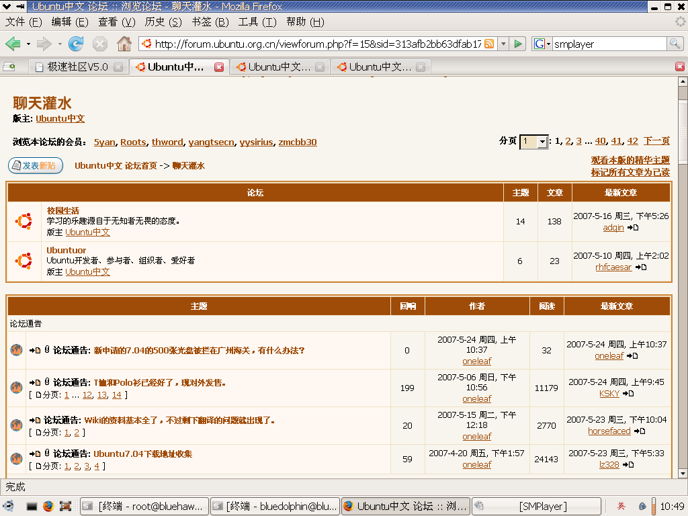Open the 编辑 (E) menu
Viewport: 688px width, 516px height.
pos(70,22)
